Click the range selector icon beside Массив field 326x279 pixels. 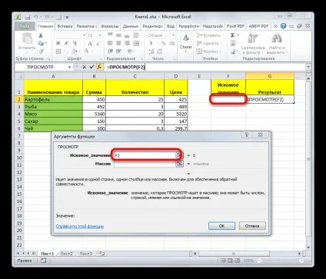tap(179, 164)
